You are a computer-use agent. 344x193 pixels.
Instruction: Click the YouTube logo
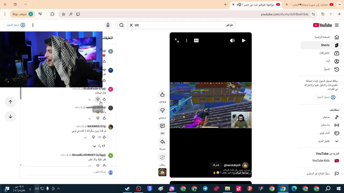[x=322, y=25]
